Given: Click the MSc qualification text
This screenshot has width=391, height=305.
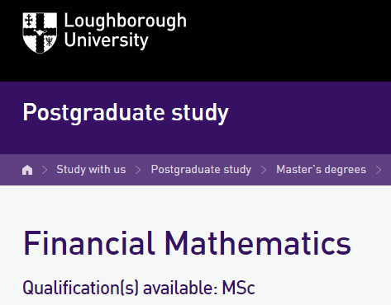Looking at the screenshot, I should tap(239, 288).
